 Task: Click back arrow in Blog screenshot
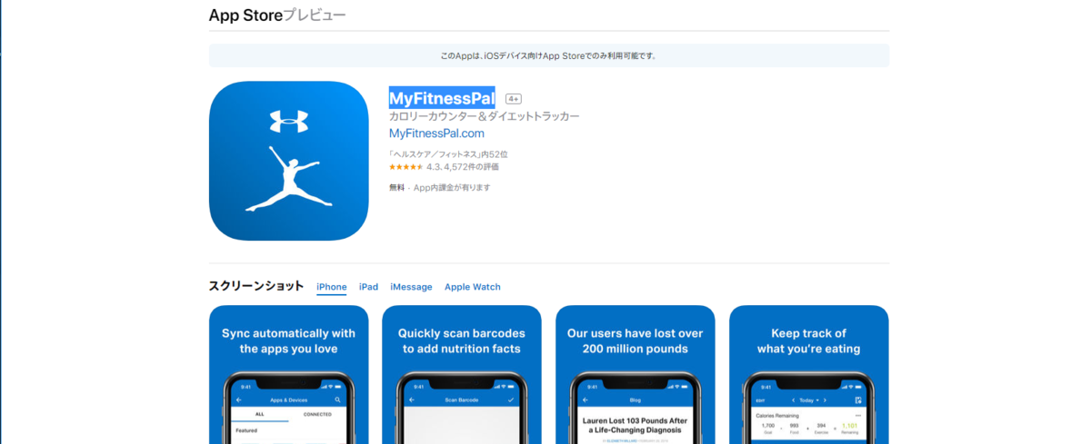click(x=586, y=400)
